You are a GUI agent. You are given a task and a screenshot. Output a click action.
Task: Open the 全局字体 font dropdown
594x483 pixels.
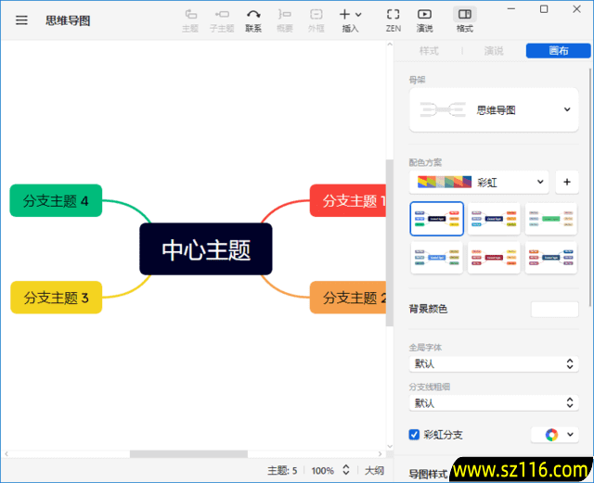point(493,364)
